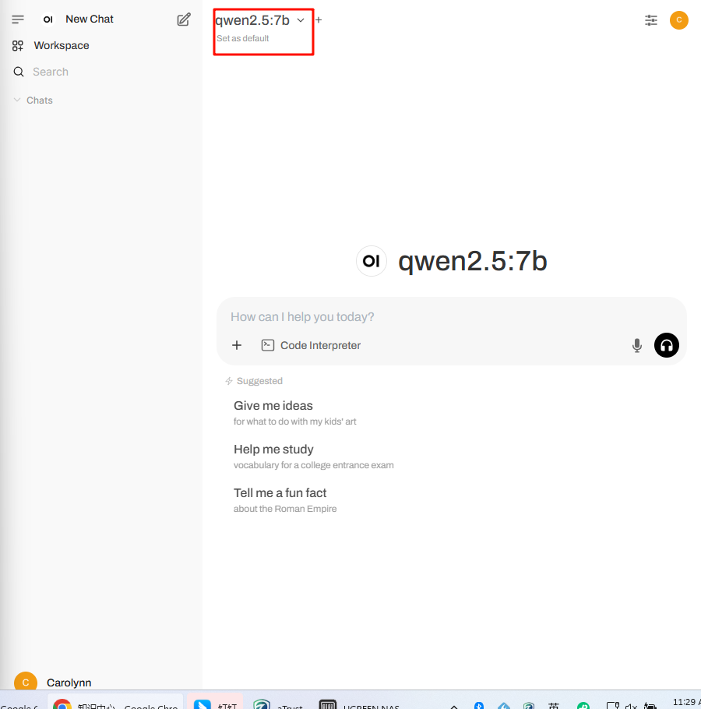Click the message input box

coord(452,317)
